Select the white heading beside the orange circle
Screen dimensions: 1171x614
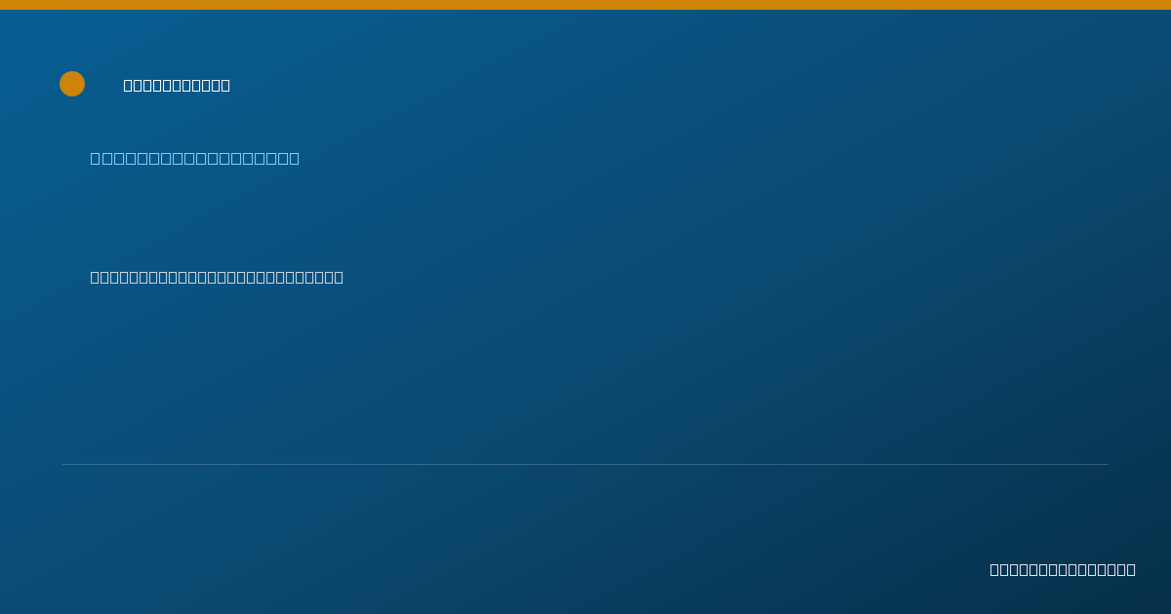tap(177, 85)
